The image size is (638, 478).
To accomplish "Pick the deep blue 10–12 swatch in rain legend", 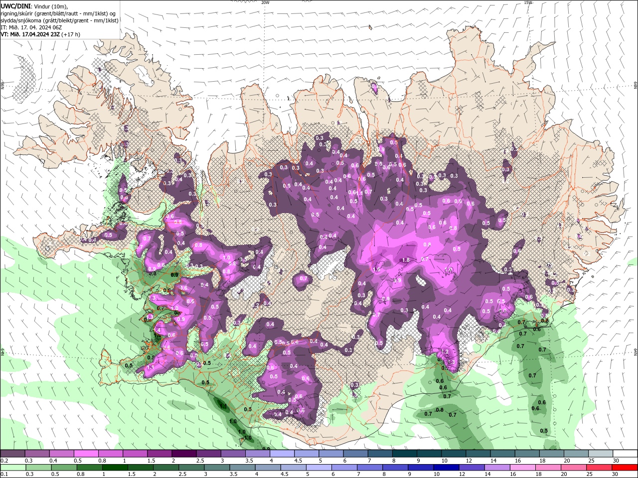I will (447, 468).
